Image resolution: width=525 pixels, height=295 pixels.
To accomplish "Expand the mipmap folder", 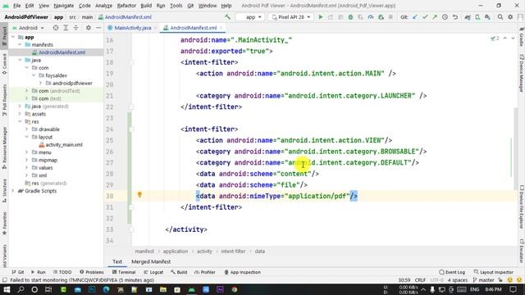I will click(x=27, y=160).
